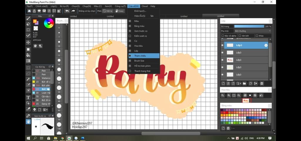Toggle Khóa checkbox
The width and height of the screenshot is (301, 141).
257,36
